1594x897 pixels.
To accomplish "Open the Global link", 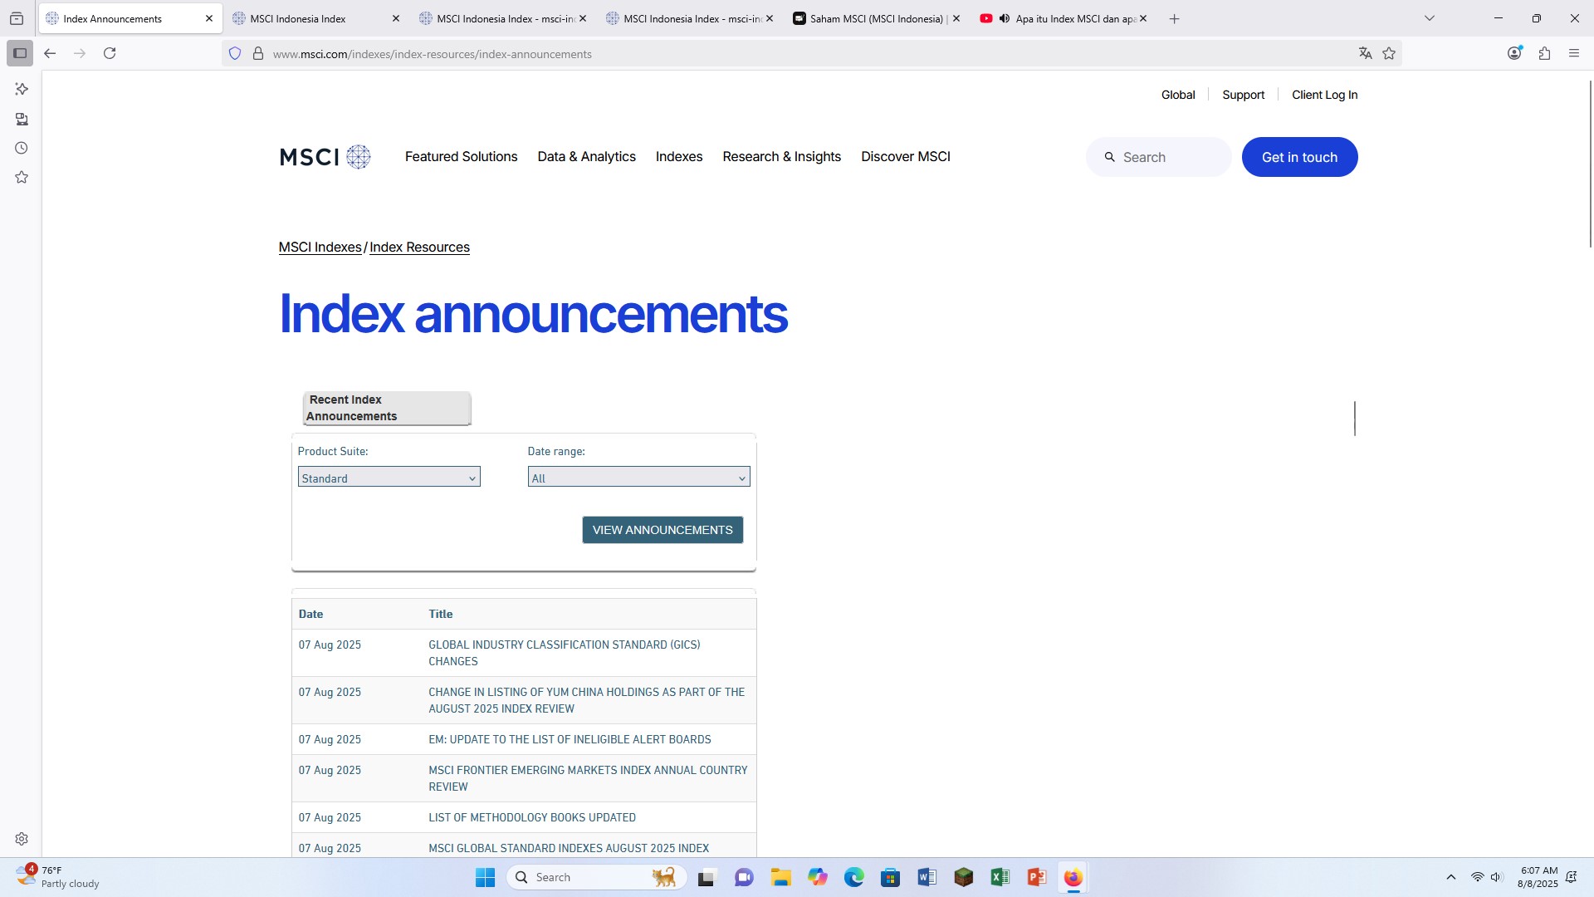I will (x=1178, y=95).
